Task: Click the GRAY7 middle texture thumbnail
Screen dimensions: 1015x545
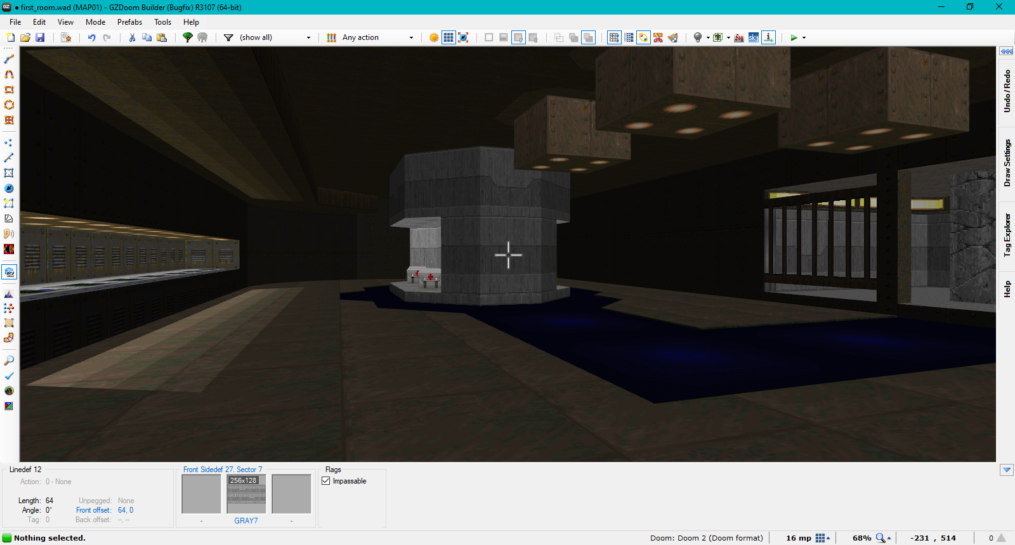Action: 246,494
